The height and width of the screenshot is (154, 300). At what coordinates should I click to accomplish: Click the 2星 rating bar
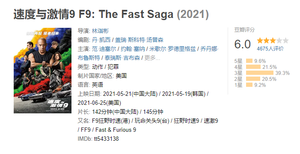pyautogui.click(x=253, y=79)
